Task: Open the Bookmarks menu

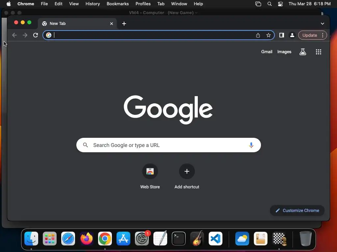Action: pos(118,4)
